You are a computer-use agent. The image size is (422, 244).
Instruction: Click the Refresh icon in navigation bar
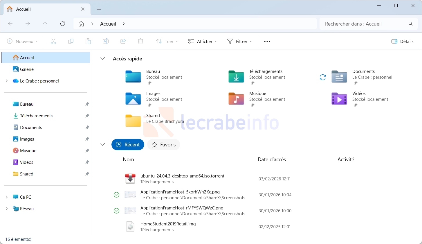[62, 24]
